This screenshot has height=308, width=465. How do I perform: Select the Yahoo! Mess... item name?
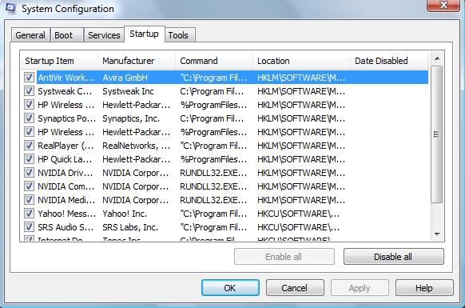(67, 214)
